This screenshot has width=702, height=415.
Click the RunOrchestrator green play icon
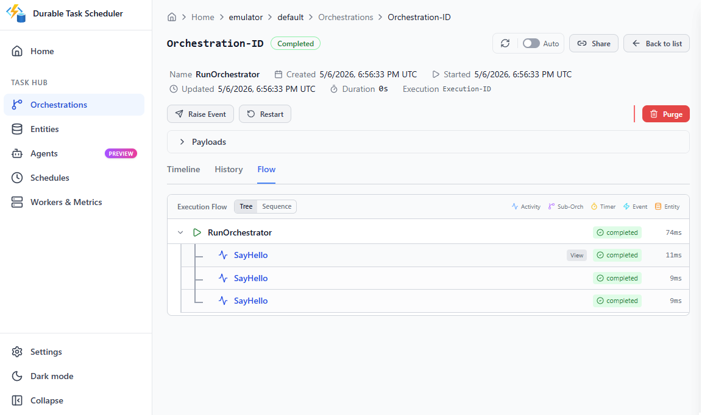(x=197, y=232)
